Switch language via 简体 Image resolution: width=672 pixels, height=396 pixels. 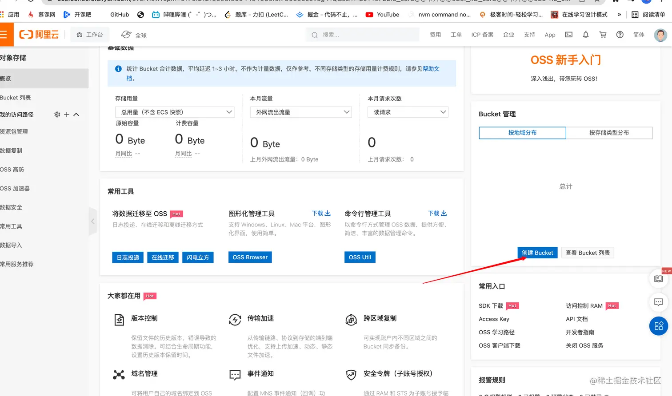(x=639, y=35)
